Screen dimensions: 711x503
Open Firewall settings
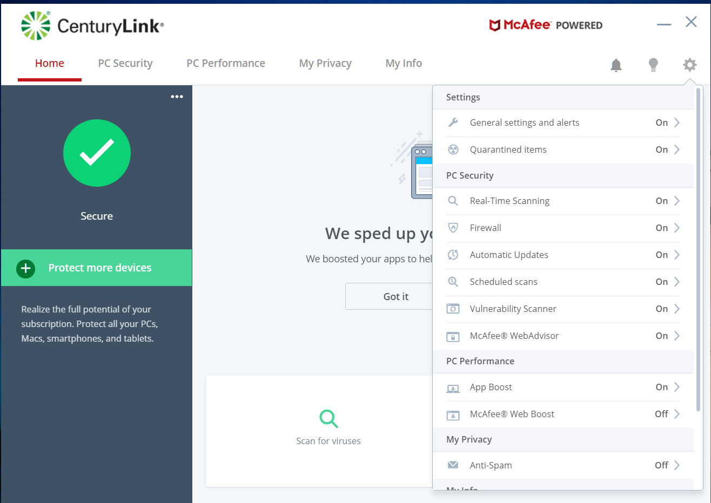click(563, 228)
